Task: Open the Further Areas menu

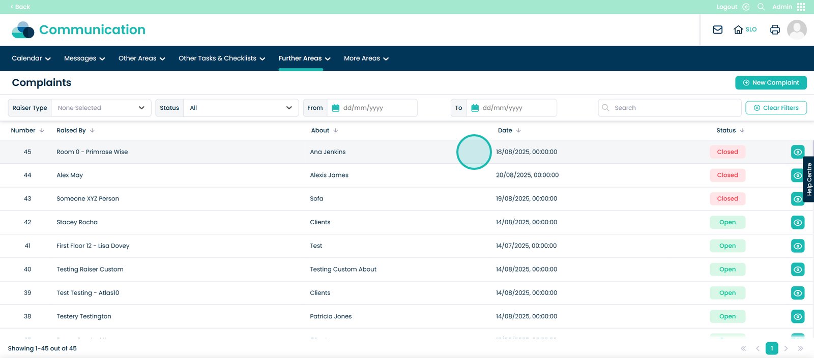Action: click(x=304, y=58)
